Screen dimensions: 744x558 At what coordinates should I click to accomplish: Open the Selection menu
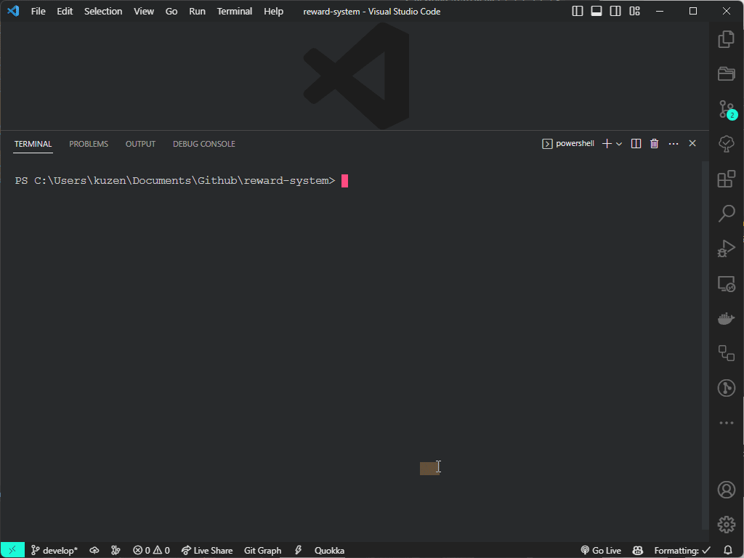103,12
